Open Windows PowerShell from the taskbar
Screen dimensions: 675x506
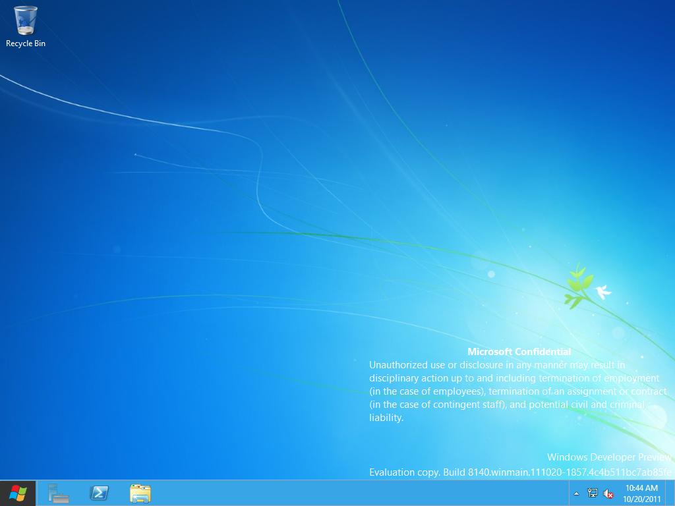99,493
